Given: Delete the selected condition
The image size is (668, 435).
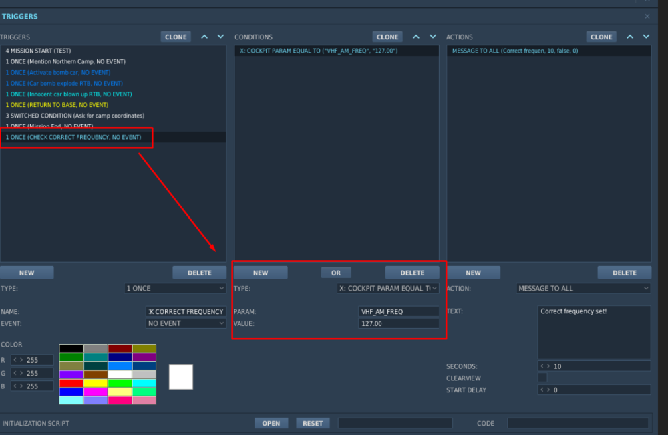Looking at the screenshot, I should pos(412,273).
